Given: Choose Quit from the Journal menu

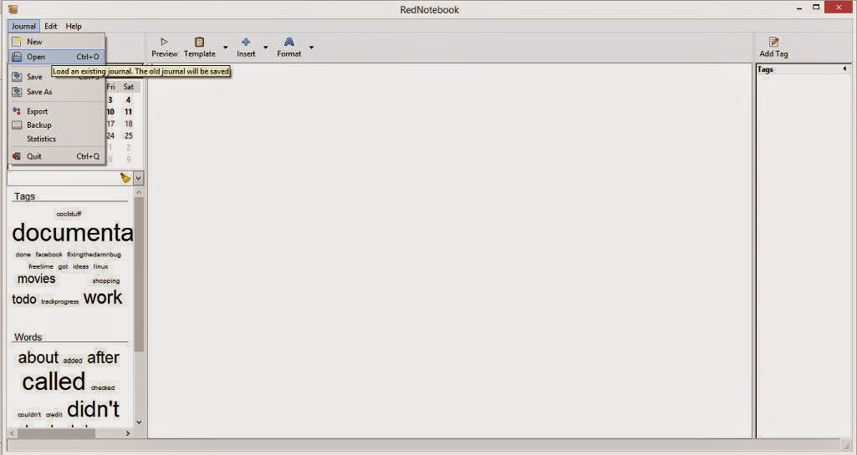Looking at the screenshot, I should (56, 156).
